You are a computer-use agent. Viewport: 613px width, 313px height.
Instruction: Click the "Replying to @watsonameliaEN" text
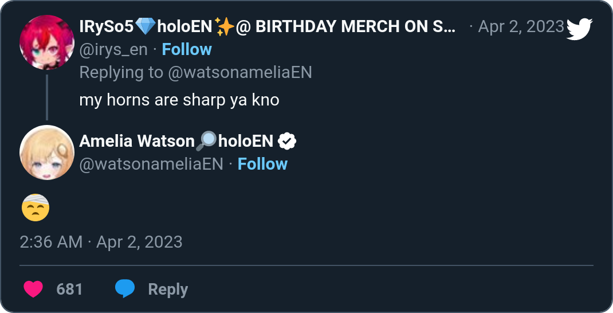tap(195, 72)
